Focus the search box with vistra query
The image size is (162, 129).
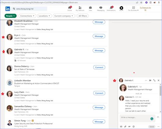click(29, 9)
